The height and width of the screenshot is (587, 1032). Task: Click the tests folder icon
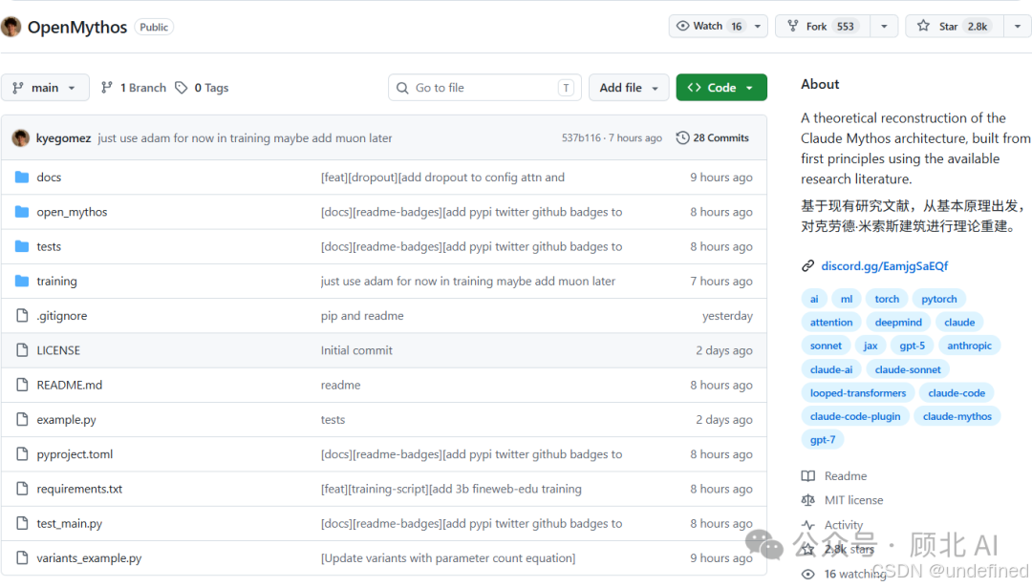pos(22,246)
